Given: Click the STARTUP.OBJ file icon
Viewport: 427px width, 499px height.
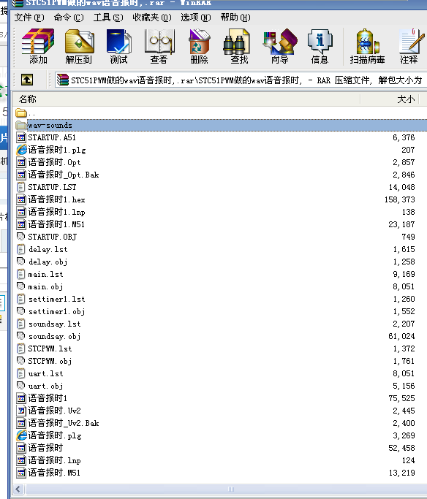Looking at the screenshot, I should (20, 237).
